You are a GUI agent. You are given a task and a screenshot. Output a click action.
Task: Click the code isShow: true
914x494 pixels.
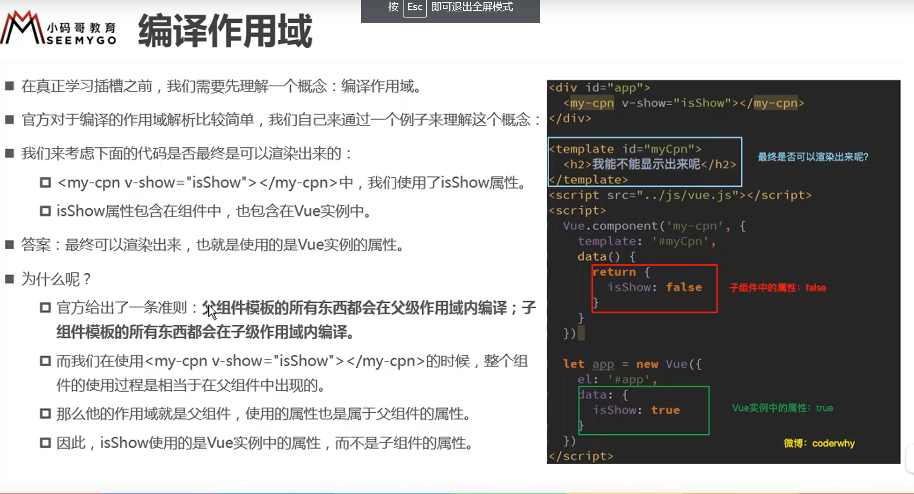click(x=636, y=410)
